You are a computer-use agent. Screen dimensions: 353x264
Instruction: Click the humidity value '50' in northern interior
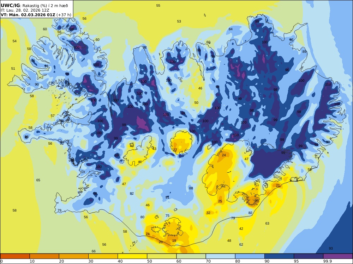coord(196,102)
